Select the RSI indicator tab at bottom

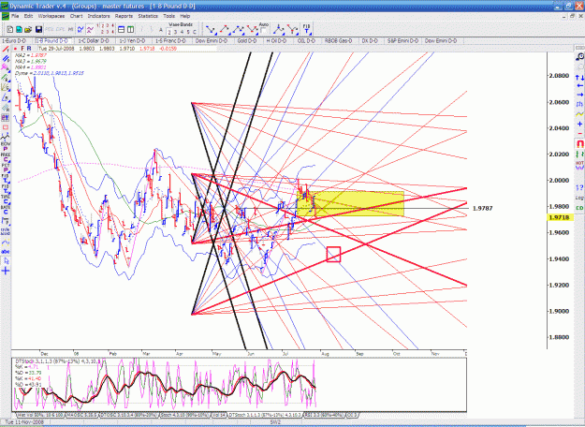[324, 415]
